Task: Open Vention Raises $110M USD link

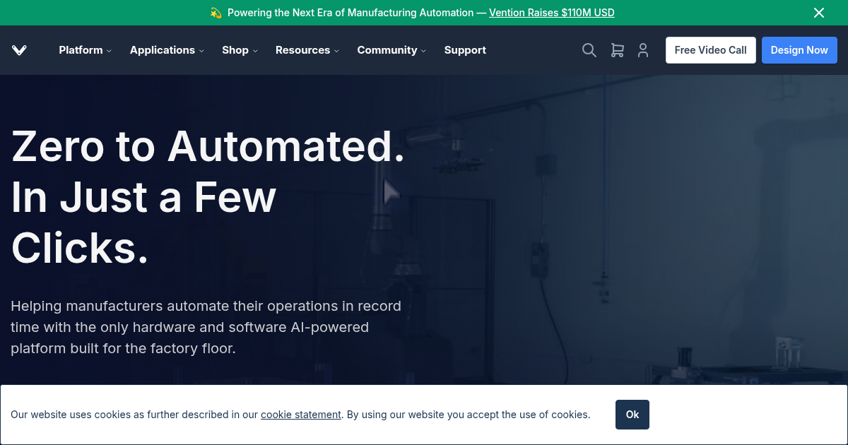Action: (552, 13)
